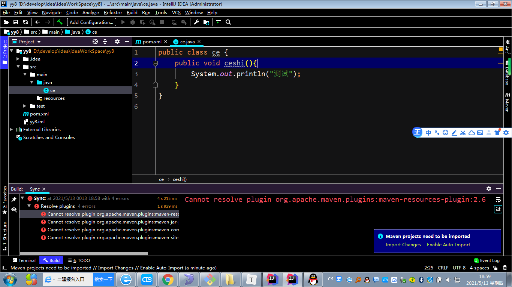Click the Synchronize refresh toolbar icon
This screenshot has width=512, height=287.
25,22
